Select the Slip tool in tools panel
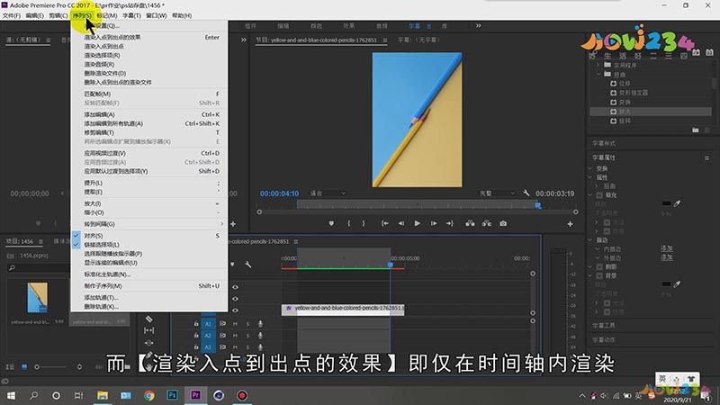 [148, 330]
